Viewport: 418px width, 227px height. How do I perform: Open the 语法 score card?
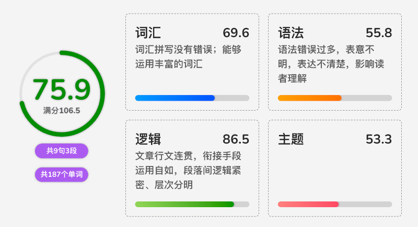click(x=335, y=62)
